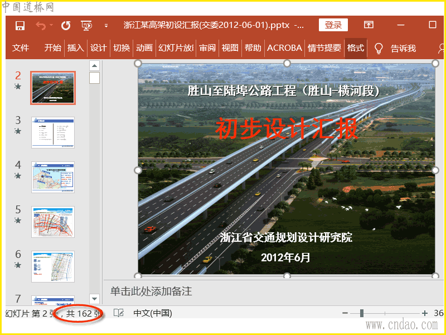
Task: Click thumbnail pane scroll up arrow
Action: (94, 66)
